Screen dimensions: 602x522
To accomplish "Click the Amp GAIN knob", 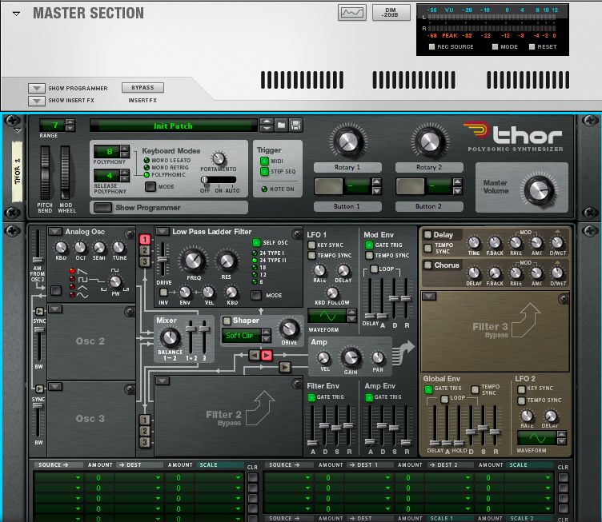I will tap(351, 357).
